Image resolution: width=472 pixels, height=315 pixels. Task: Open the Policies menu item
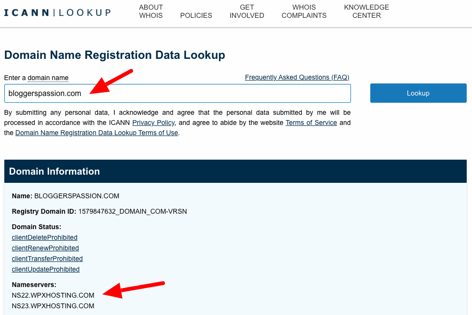point(196,15)
